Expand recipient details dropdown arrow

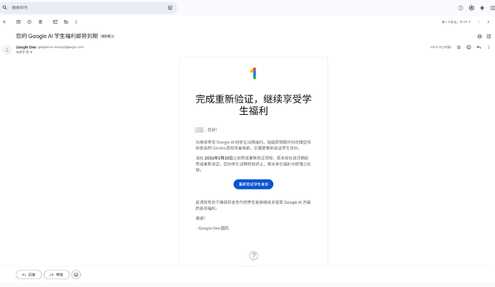coord(32,52)
